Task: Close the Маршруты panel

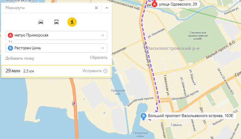Action: pos(96,8)
